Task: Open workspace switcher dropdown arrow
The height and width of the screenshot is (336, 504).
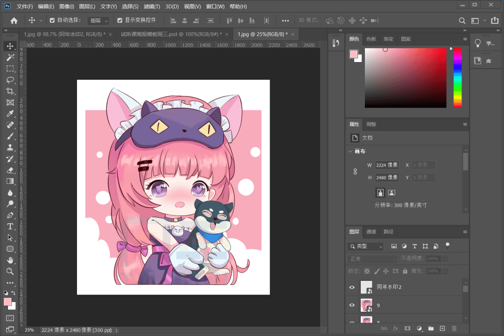Action: pos(484,21)
